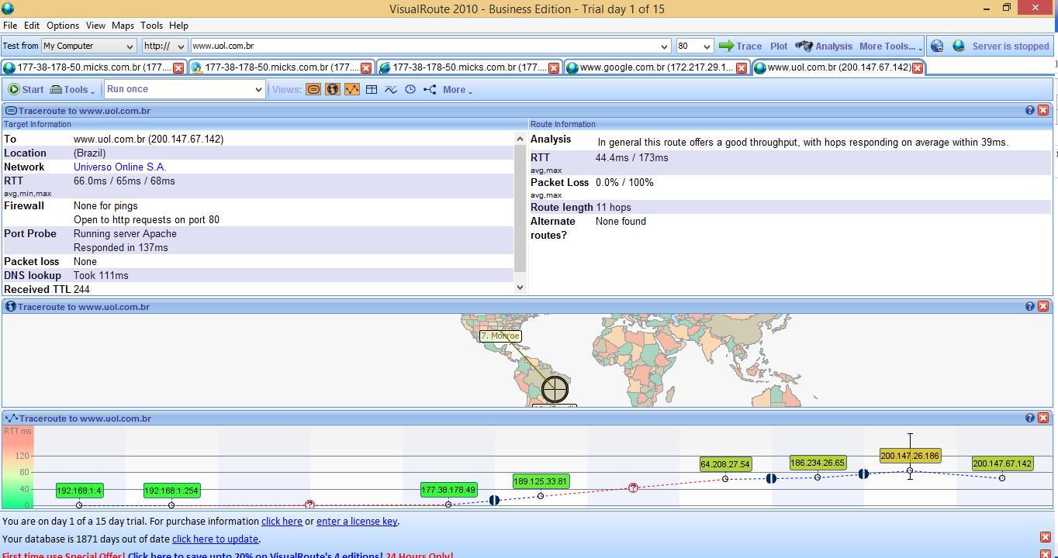Close the www.uol.com.br tab
Viewport: 1058px width, 558px height.
coord(918,68)
